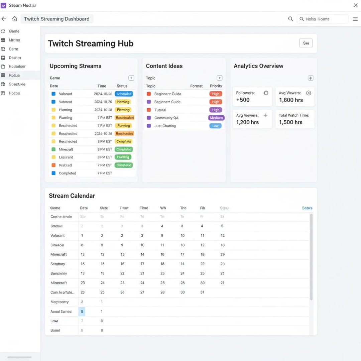Click the Somil row label
This screenshot has width=361, height=361.
(55, 330)
